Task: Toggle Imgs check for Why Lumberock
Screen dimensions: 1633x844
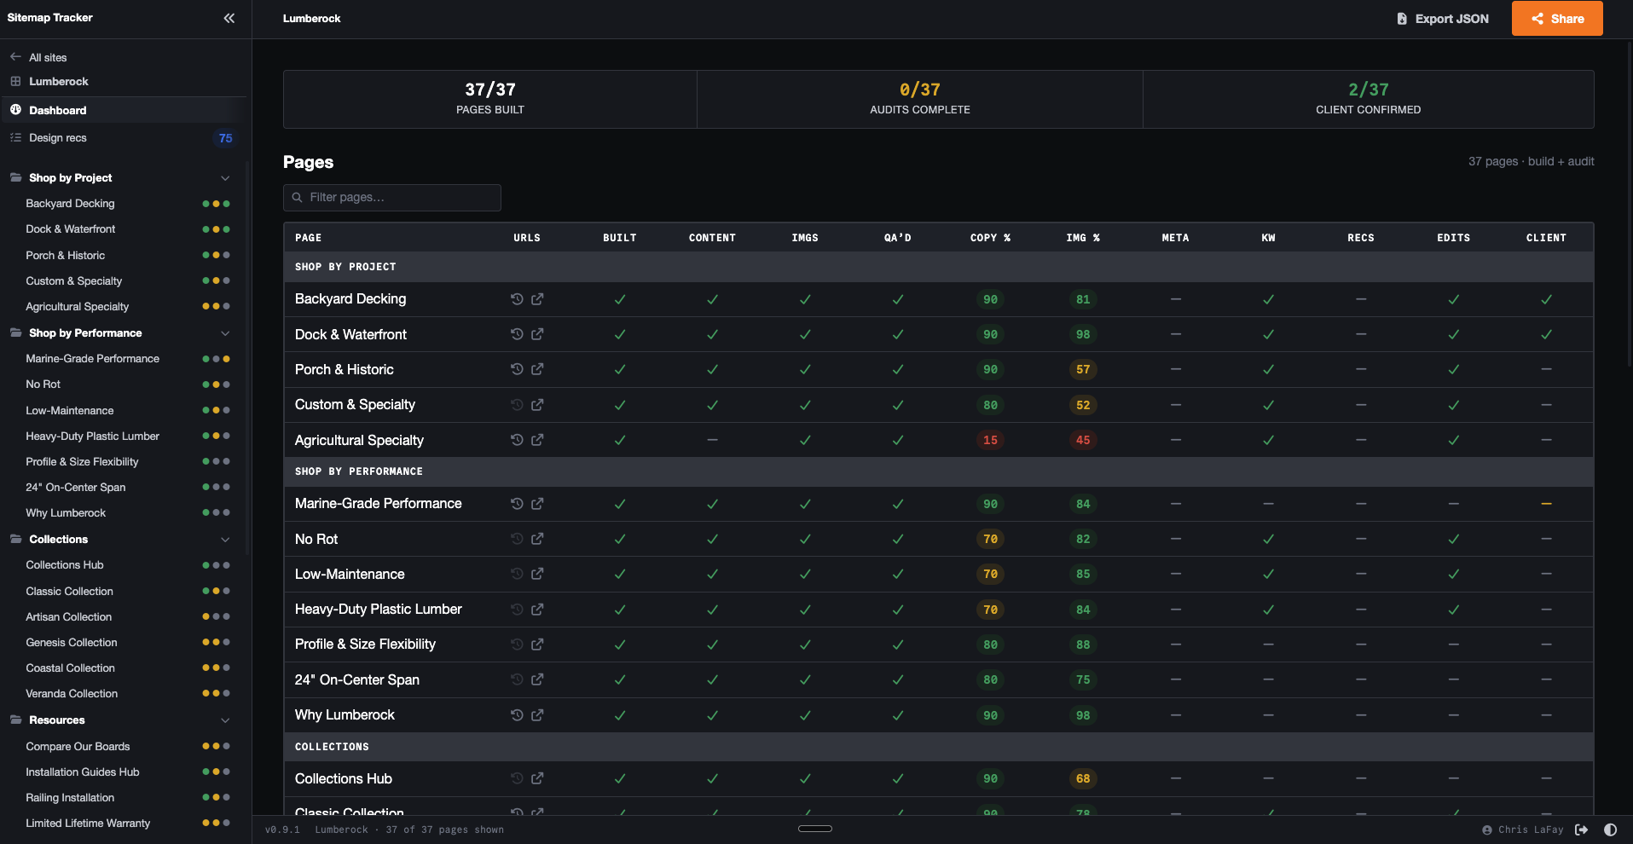Action: [805, 715]
